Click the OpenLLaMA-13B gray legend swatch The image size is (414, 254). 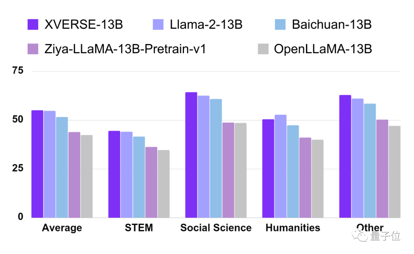(263, 49)
